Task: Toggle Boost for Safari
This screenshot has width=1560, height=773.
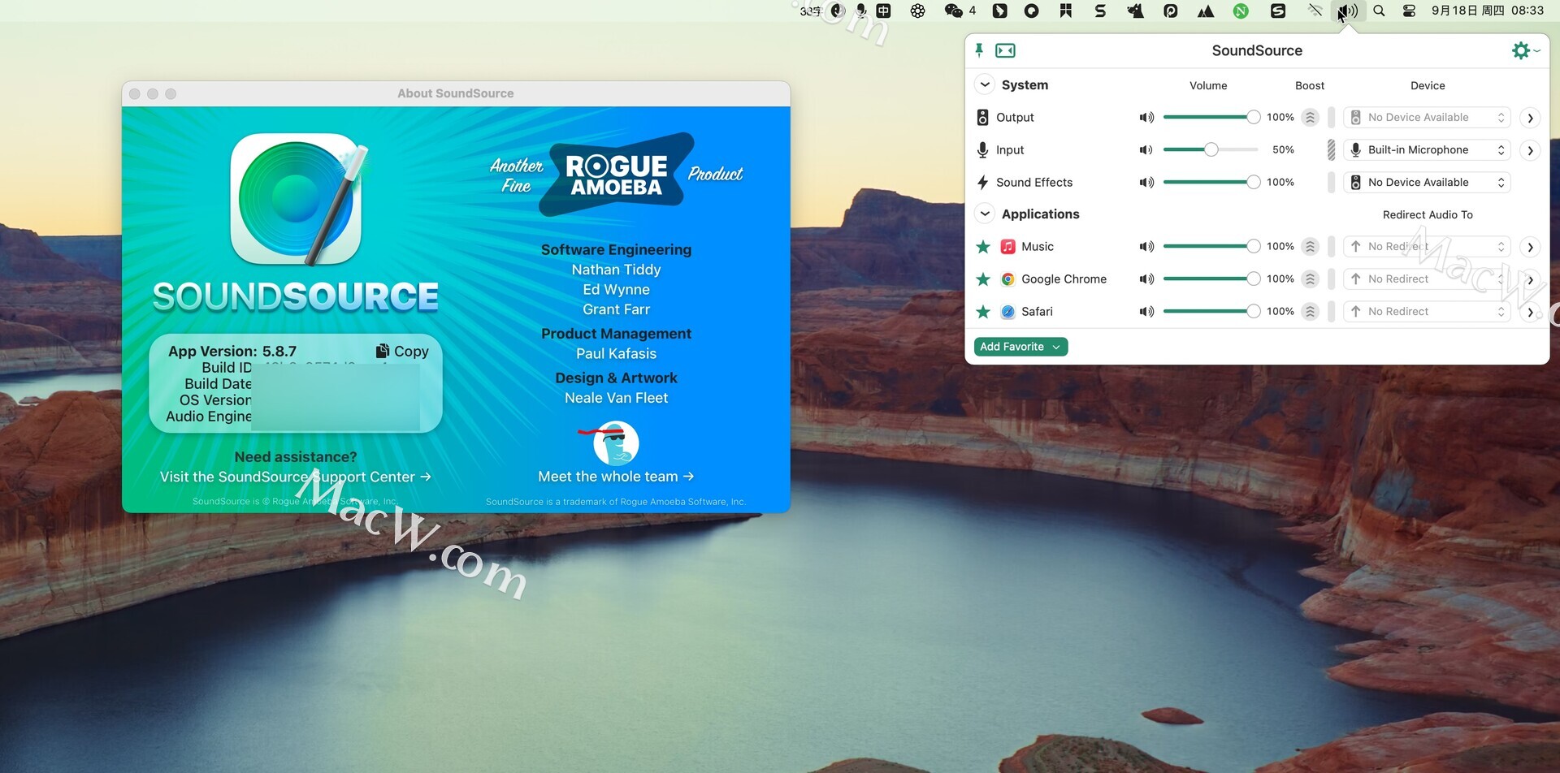Action: click(x=1310, y=312)
